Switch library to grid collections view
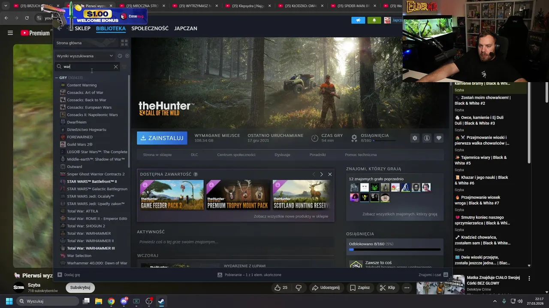Screen dimensions: 549x308 124,43
